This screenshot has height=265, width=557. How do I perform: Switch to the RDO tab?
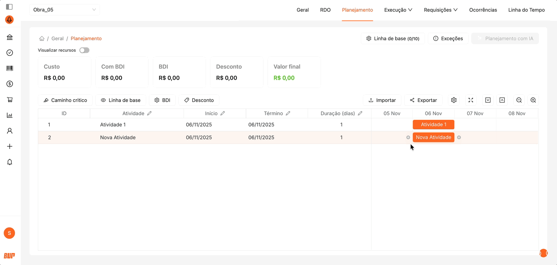point(325,10)
